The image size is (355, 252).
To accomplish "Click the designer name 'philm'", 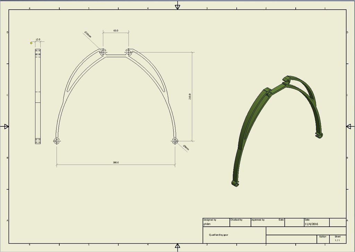I will 207,224.
